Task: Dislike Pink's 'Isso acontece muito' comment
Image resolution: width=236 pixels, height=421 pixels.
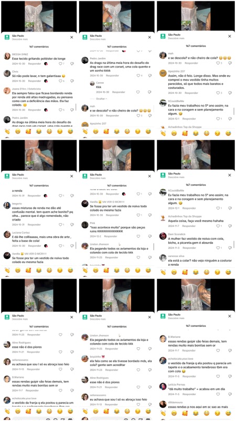Action: point(150,236)
